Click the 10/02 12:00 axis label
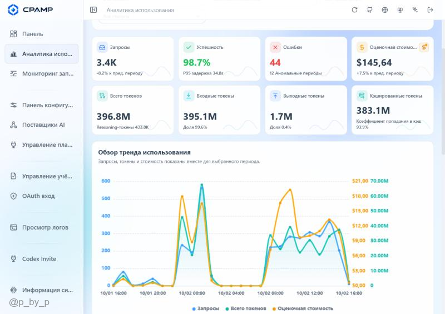The height and width of the screenshot is (314, 445). click(310, 293)
